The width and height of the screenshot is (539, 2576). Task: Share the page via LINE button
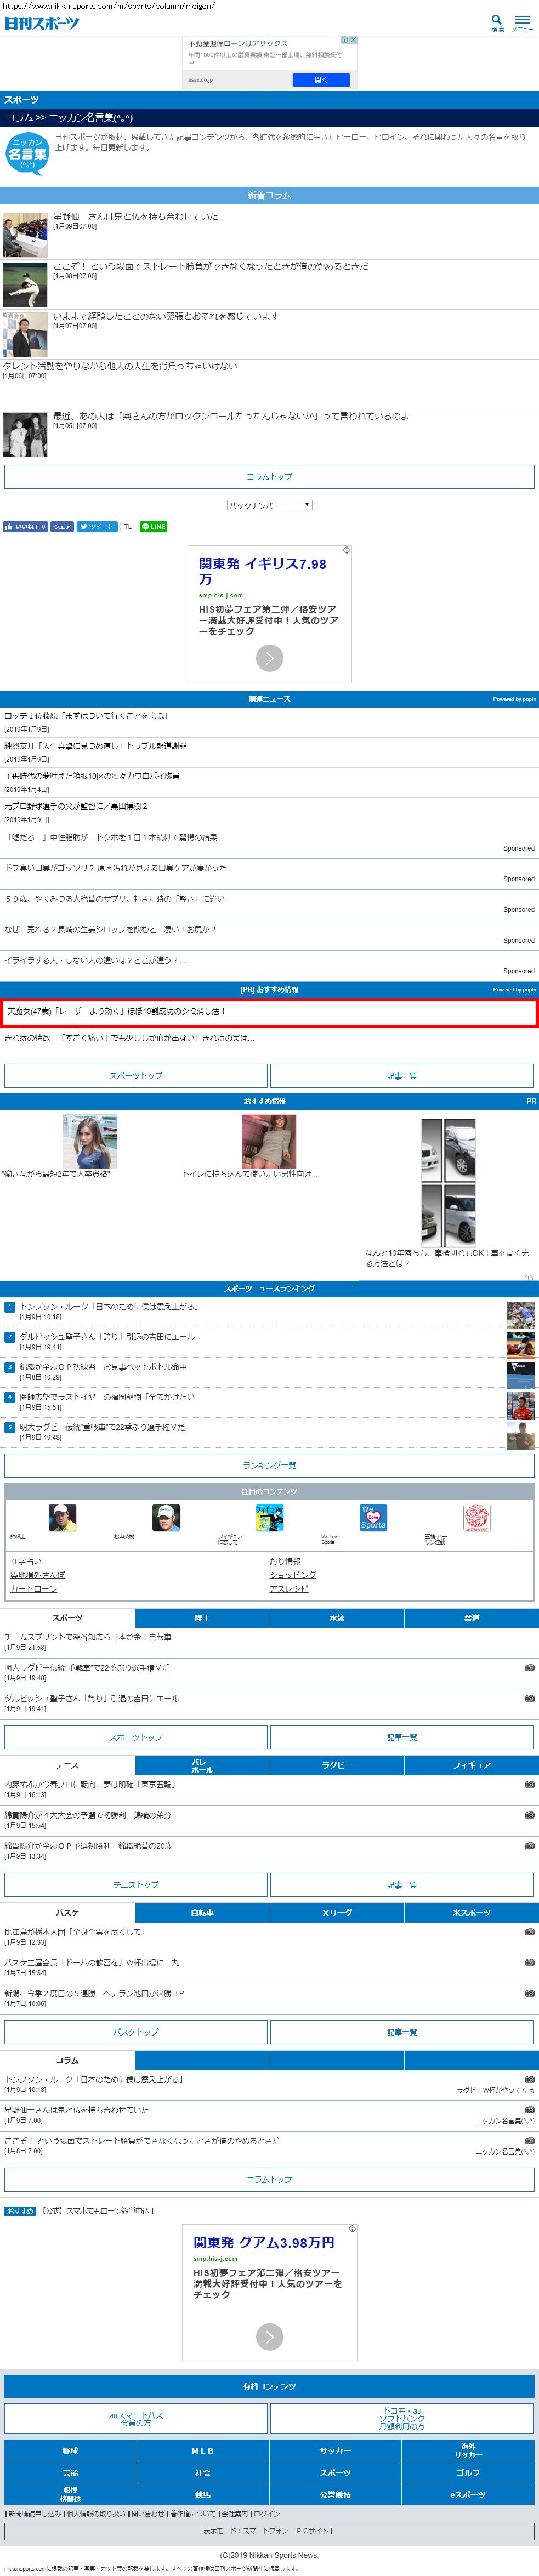pos(153,526)
